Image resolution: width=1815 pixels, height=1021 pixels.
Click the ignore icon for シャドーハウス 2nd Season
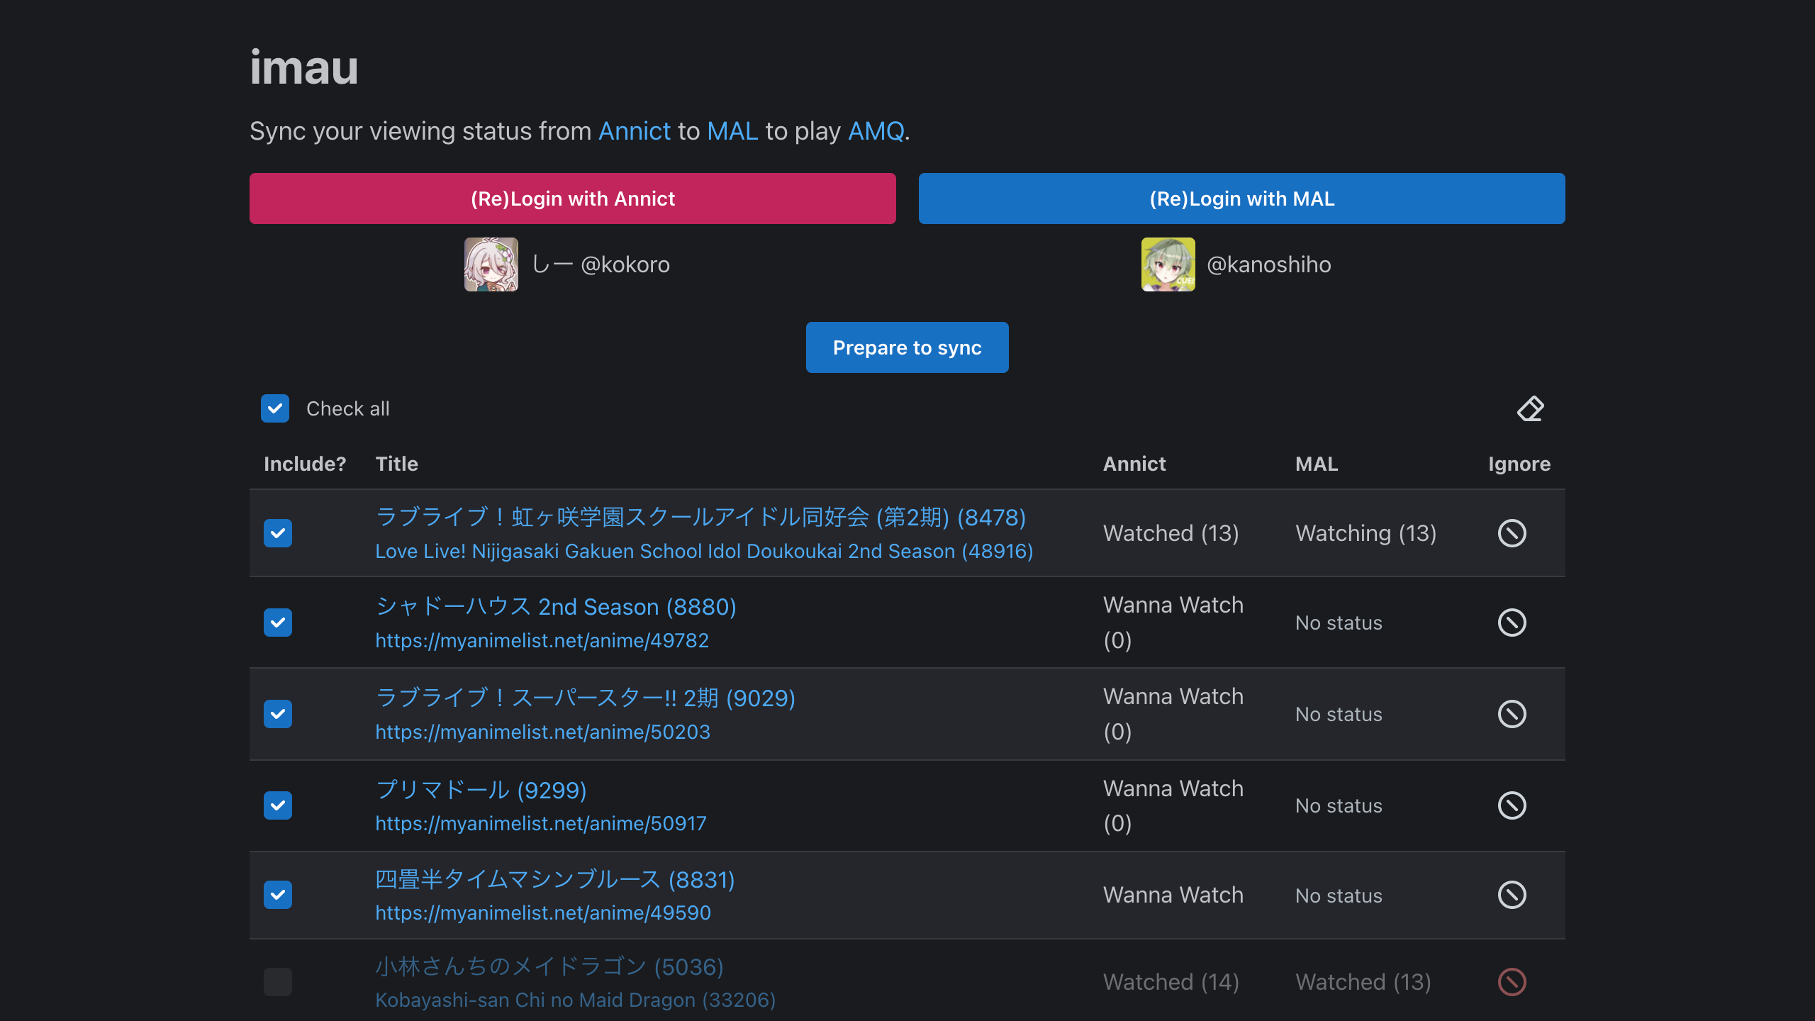click(1512, 622)
